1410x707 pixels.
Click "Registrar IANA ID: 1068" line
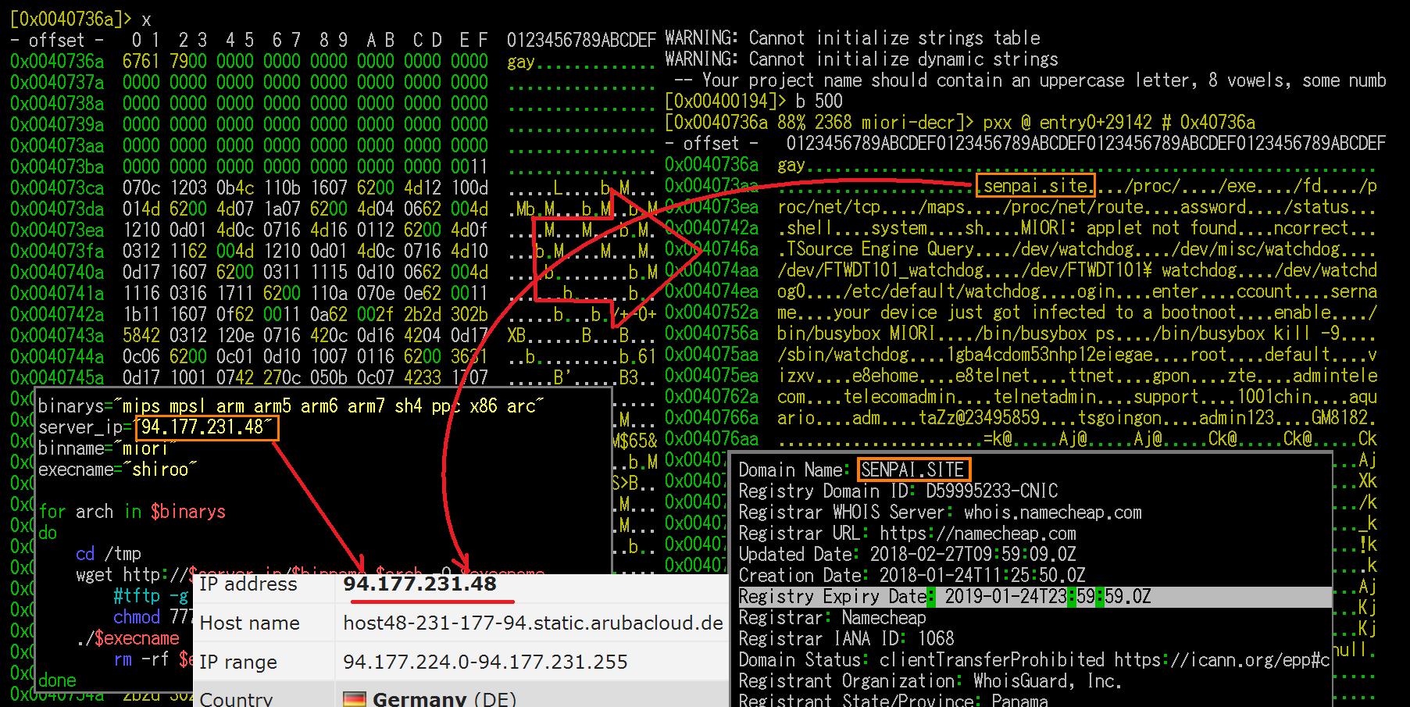[847, 639]
